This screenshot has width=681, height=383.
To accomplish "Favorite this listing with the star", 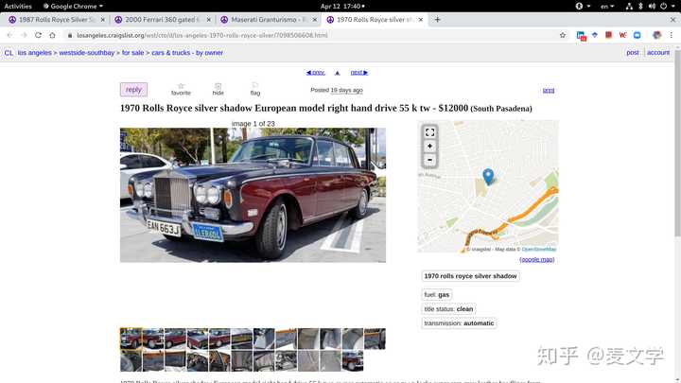I will point(181,89).
